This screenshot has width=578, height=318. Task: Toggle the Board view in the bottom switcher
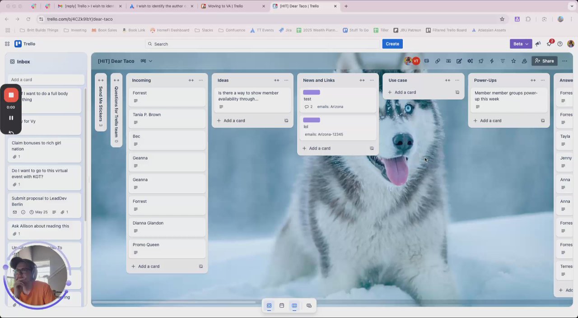pyautogui.click(x=294, y=306)
